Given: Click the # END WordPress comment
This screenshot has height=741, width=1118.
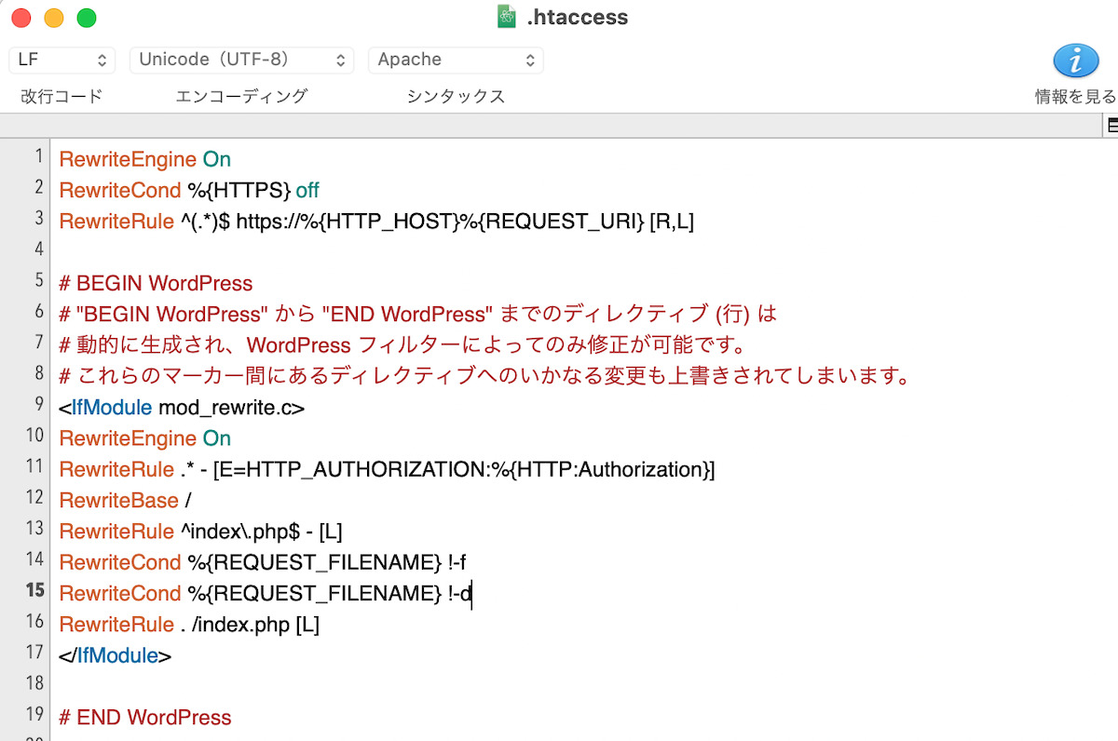Looking at the screenshot, I should (x=145, y=717).
